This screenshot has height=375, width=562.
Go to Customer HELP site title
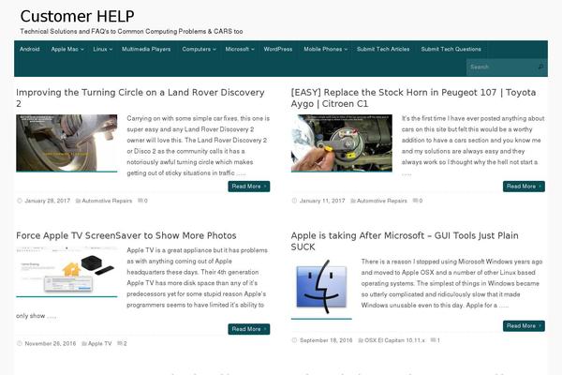(78, 17)
